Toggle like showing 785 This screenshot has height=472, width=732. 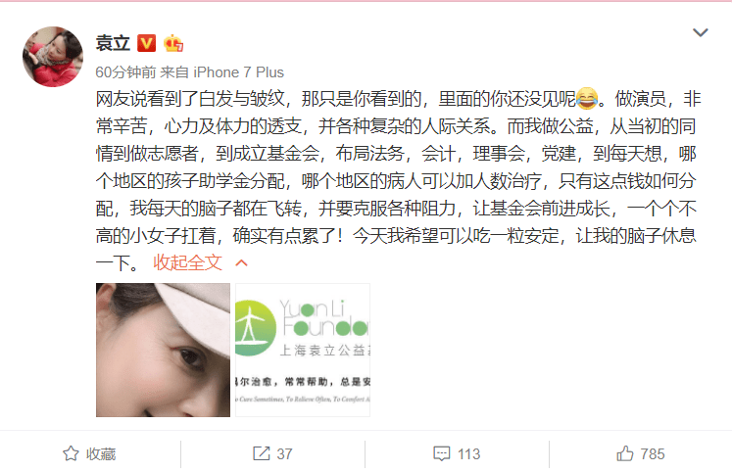point(641,453)
